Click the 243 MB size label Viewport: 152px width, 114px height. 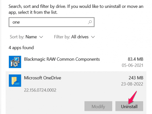pos(136,77)
